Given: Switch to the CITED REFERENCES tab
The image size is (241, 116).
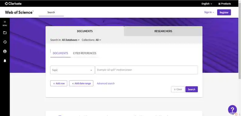Looking at the screenshot, I should tap(85, 53).
